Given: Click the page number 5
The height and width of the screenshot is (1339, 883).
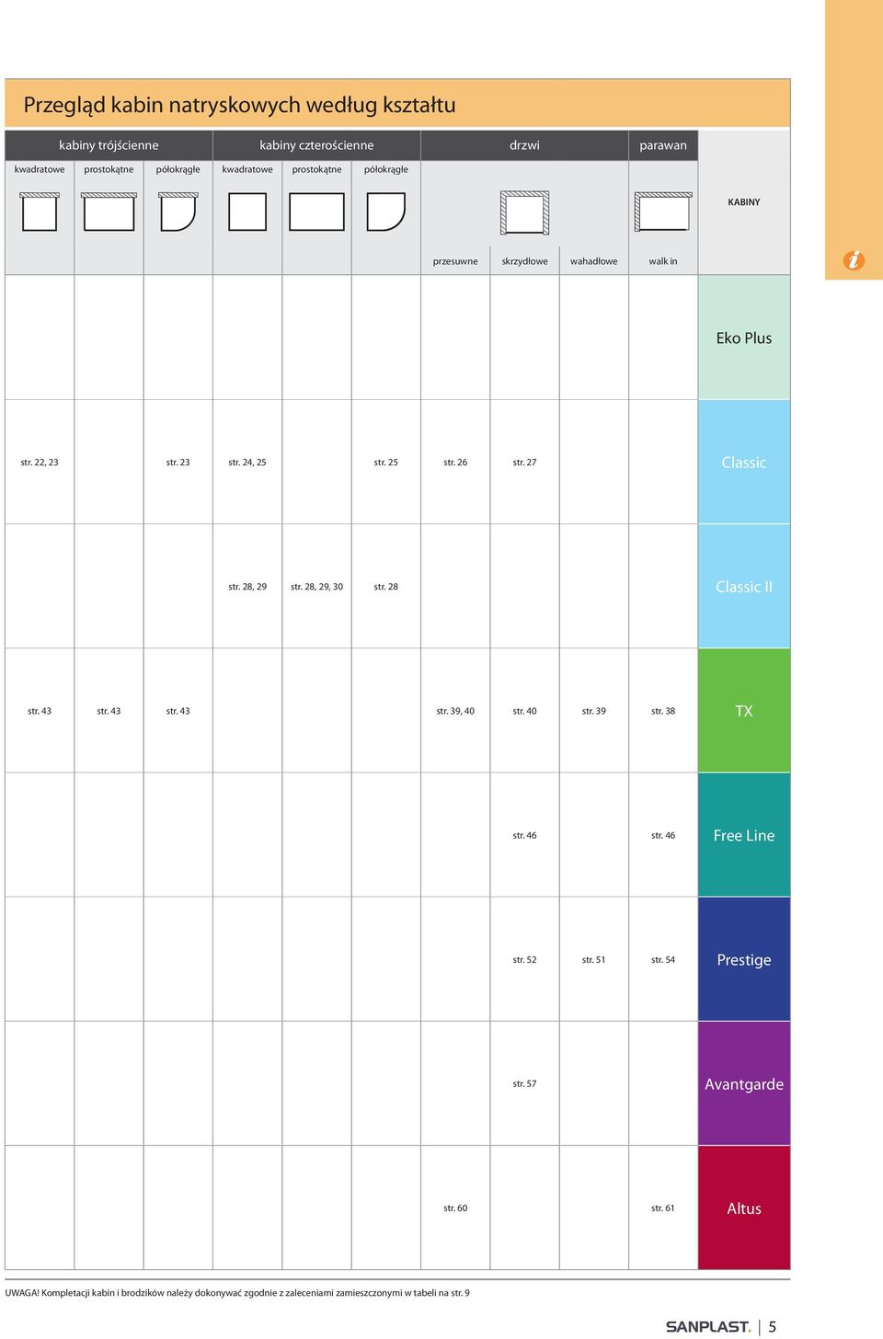Looking at the screenshot, I should [x=773, y=1326].
